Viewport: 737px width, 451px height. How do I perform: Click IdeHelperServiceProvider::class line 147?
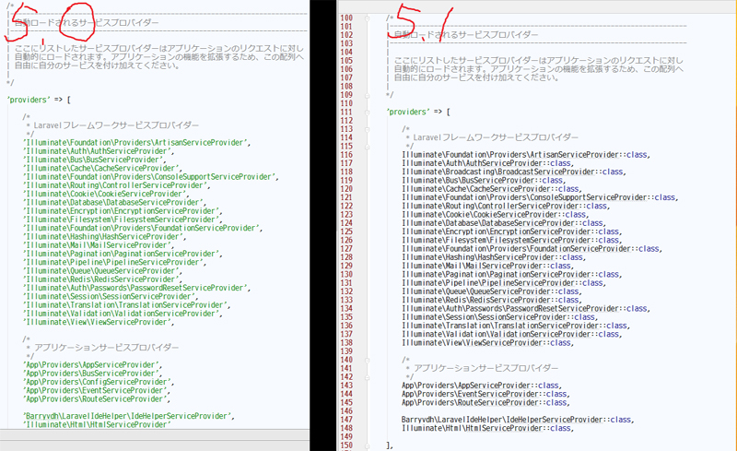[x=518, y=420]
